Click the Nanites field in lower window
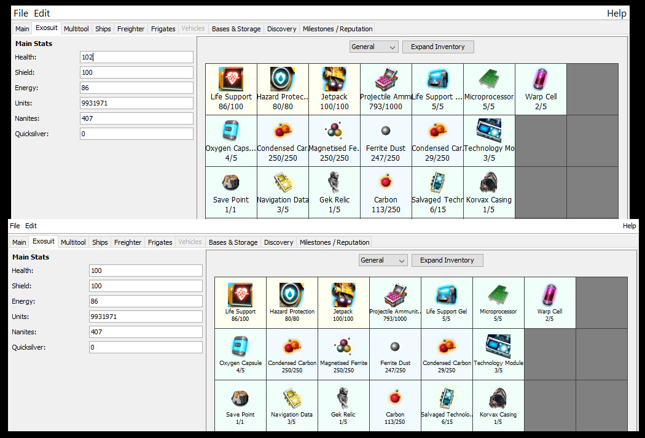 coord(146,332)
